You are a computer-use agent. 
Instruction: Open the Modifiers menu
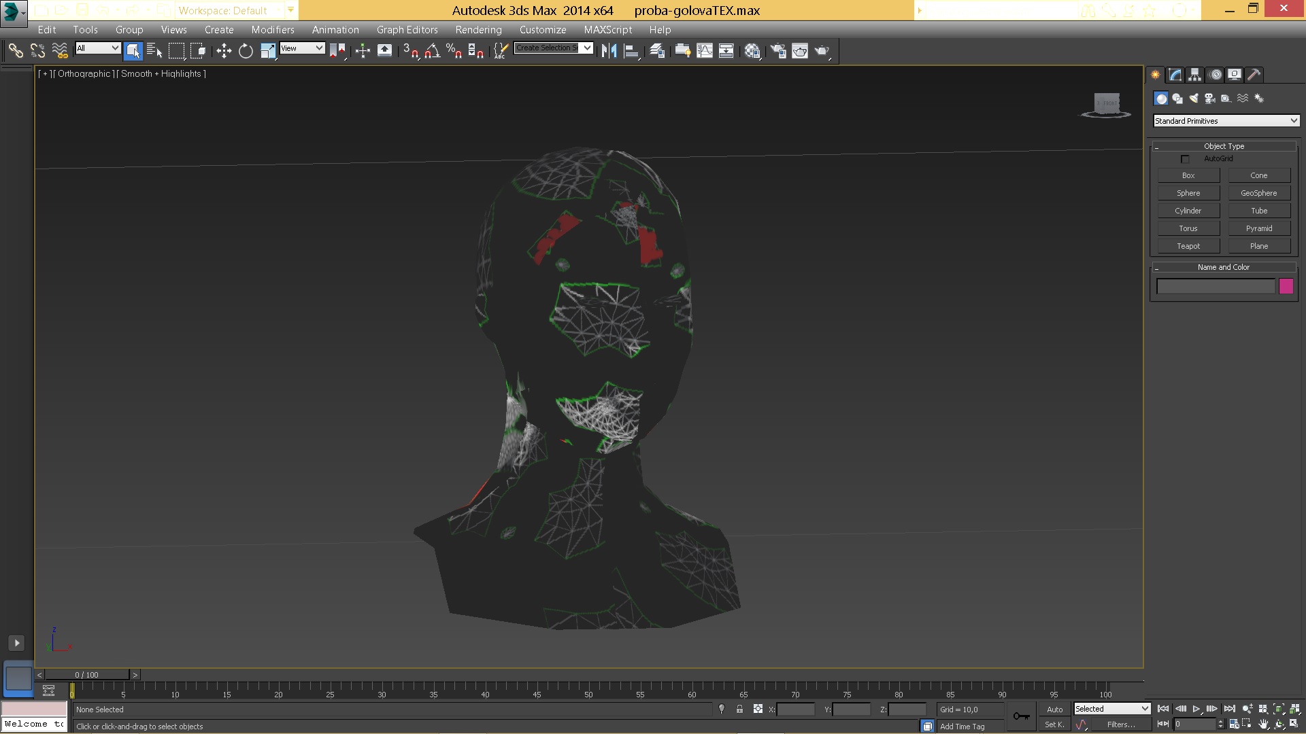pos(272,30)
